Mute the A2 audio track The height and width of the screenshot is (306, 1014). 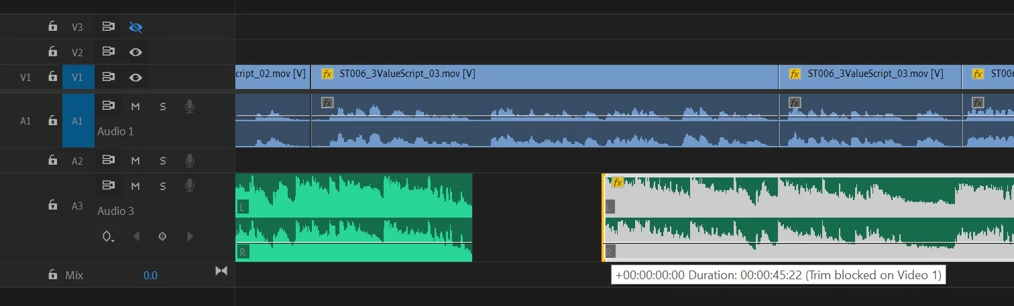click(x=135, y=160)
